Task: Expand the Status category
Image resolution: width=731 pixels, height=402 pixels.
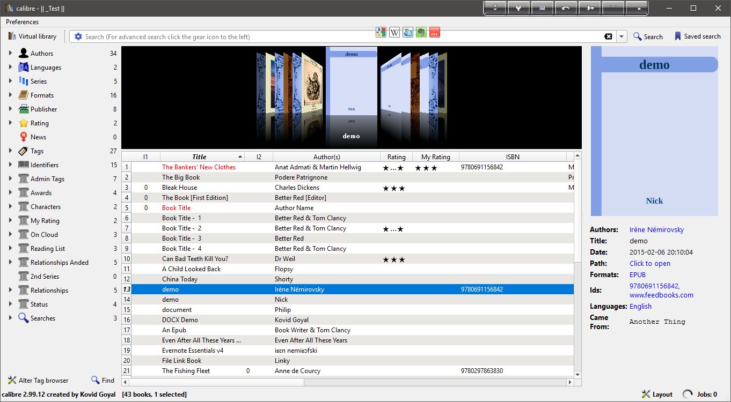Action: pos(10,304)
